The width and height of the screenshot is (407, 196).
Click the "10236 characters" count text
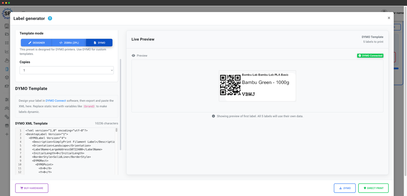click(106, 123)
